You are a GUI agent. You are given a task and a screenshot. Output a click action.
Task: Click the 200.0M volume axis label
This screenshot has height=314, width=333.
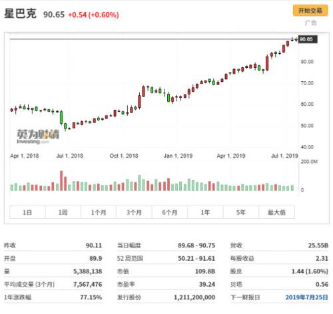coord(309,162)
